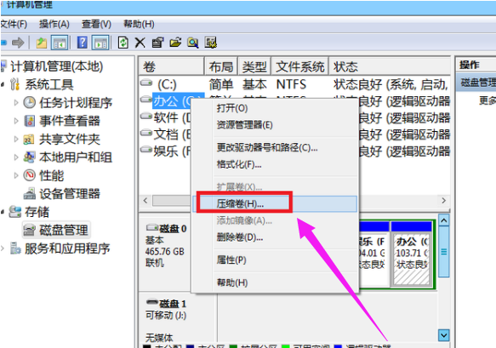Screen dimensions: 496x348
Task: Choose 打开(O) from context menu
Action: 232,108
